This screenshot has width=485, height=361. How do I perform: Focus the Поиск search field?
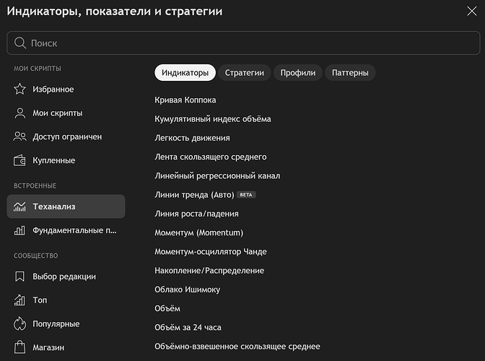(242, 43)
